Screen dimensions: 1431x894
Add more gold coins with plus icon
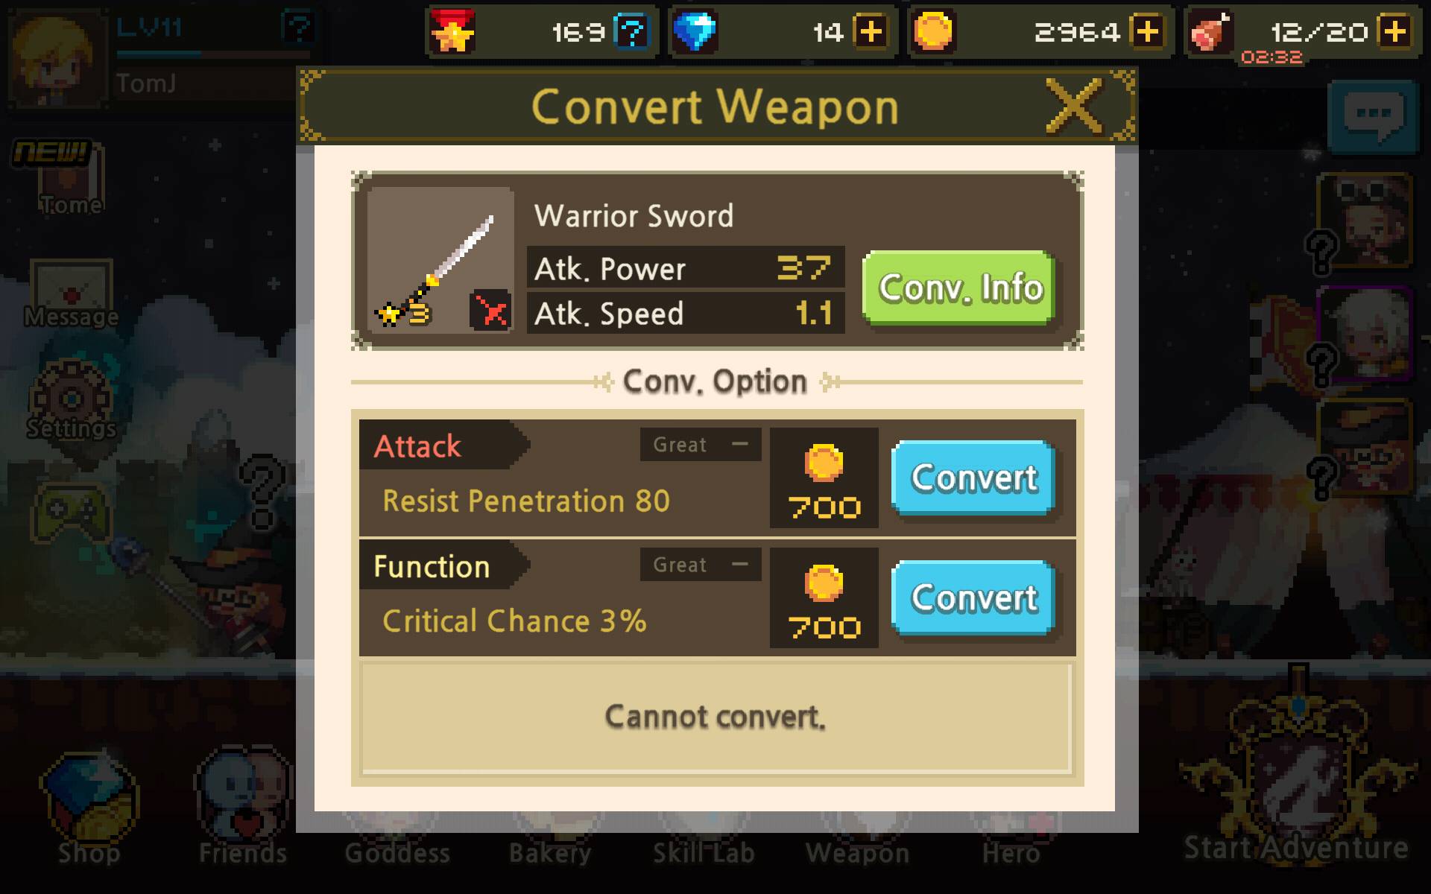click(1147, 32)
